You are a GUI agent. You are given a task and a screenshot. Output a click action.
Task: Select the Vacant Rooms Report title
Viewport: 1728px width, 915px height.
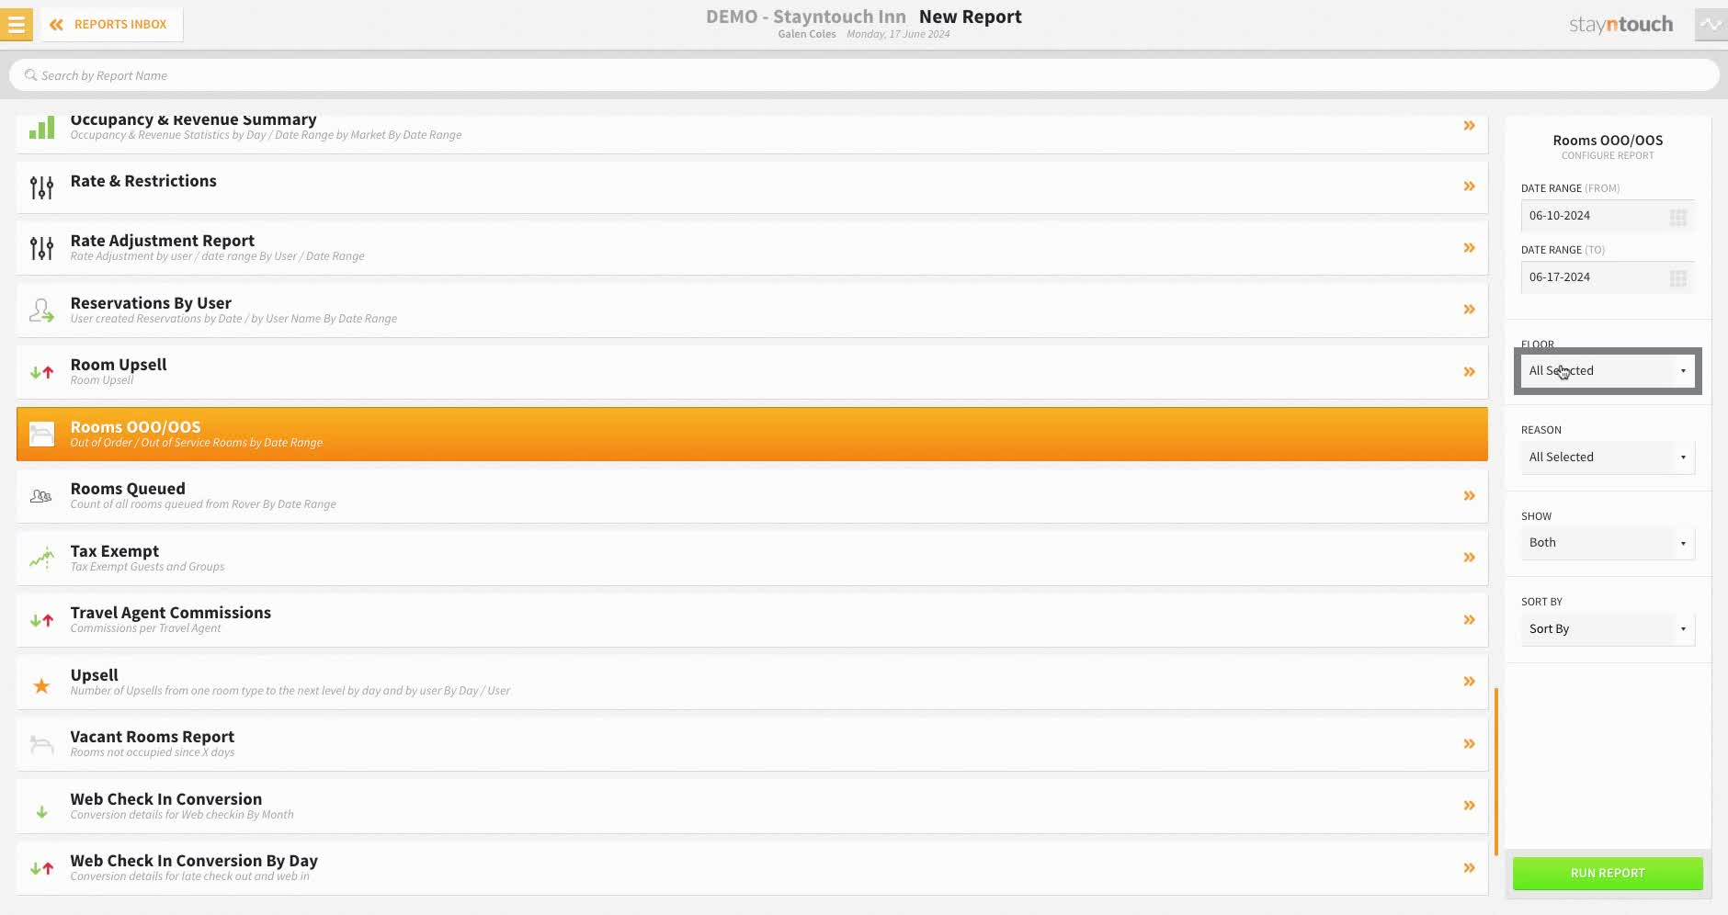coord(153,737)
